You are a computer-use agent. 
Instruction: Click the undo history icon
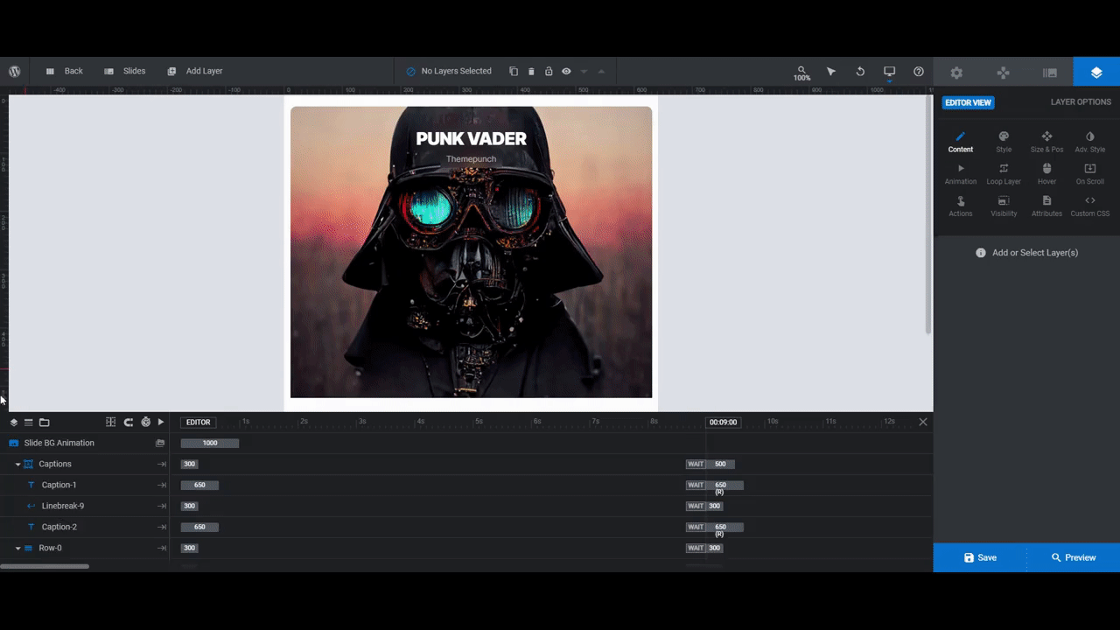click(860, 71)
